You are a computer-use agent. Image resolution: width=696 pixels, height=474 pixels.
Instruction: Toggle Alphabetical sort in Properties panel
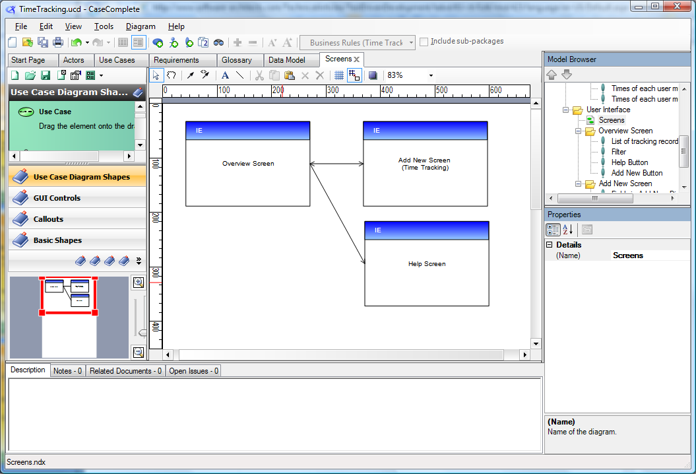(x=568, y=230)
